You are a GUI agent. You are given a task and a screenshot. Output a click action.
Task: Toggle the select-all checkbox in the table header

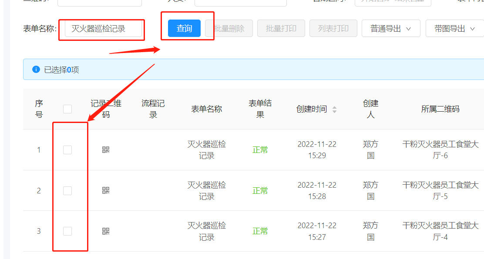tap(67, 109)
